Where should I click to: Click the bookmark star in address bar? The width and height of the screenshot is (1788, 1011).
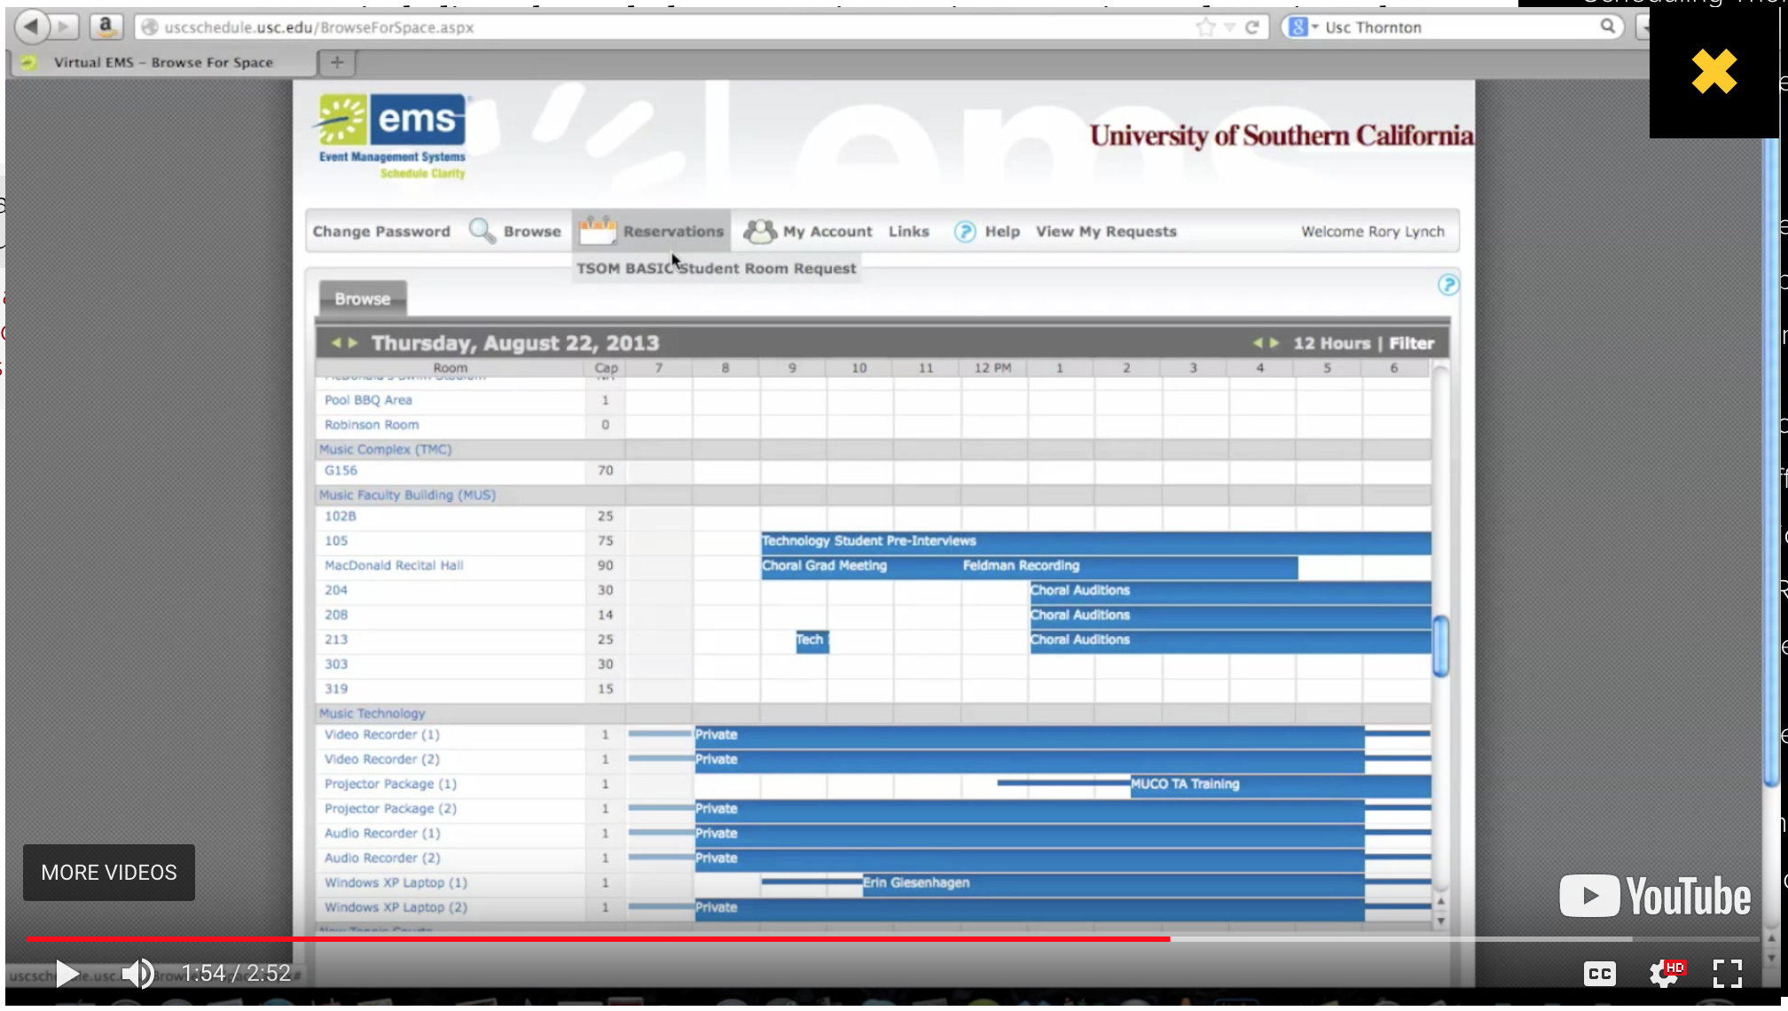tap(1205, 27)
